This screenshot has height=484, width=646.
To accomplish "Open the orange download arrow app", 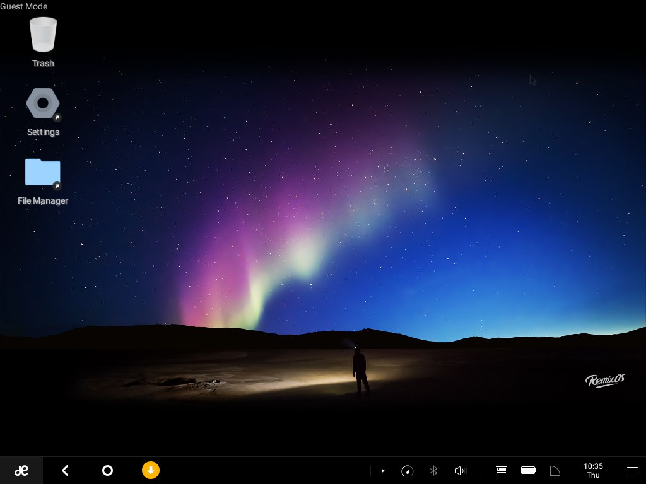I will 151,470.
